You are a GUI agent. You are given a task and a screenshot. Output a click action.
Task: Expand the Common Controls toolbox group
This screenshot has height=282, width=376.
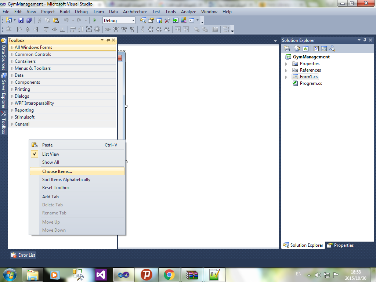(x=12, y=54)
